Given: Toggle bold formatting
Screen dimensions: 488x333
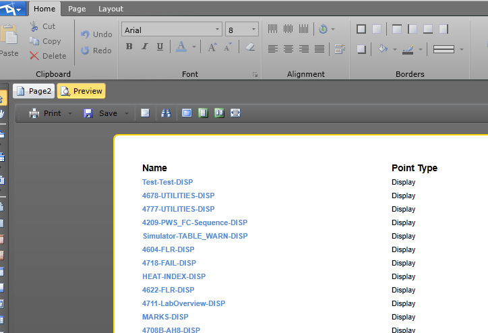Looking at the screenshot, I should coord(129,47).
